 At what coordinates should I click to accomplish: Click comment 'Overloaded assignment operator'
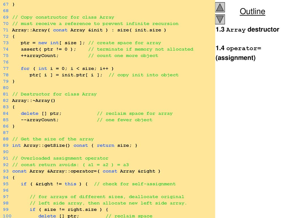pos(60,158)
